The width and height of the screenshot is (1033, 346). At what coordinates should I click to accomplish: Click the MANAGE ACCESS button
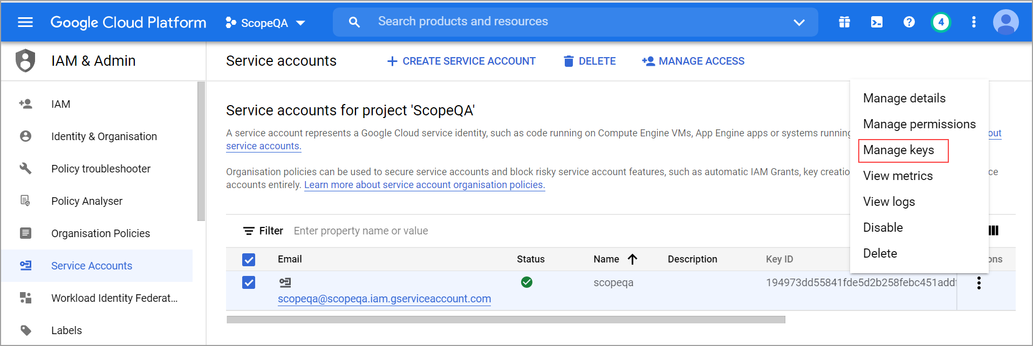(x=693, y=61)
